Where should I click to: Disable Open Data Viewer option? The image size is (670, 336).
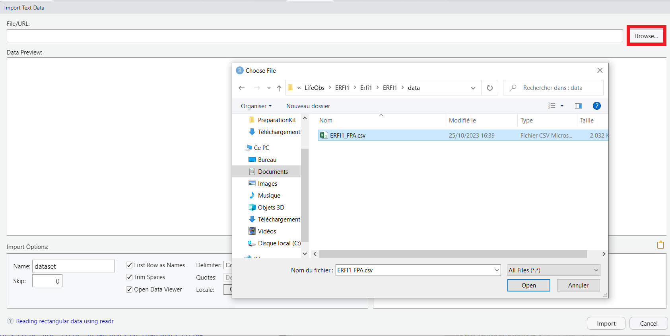[x=129, y=289]
